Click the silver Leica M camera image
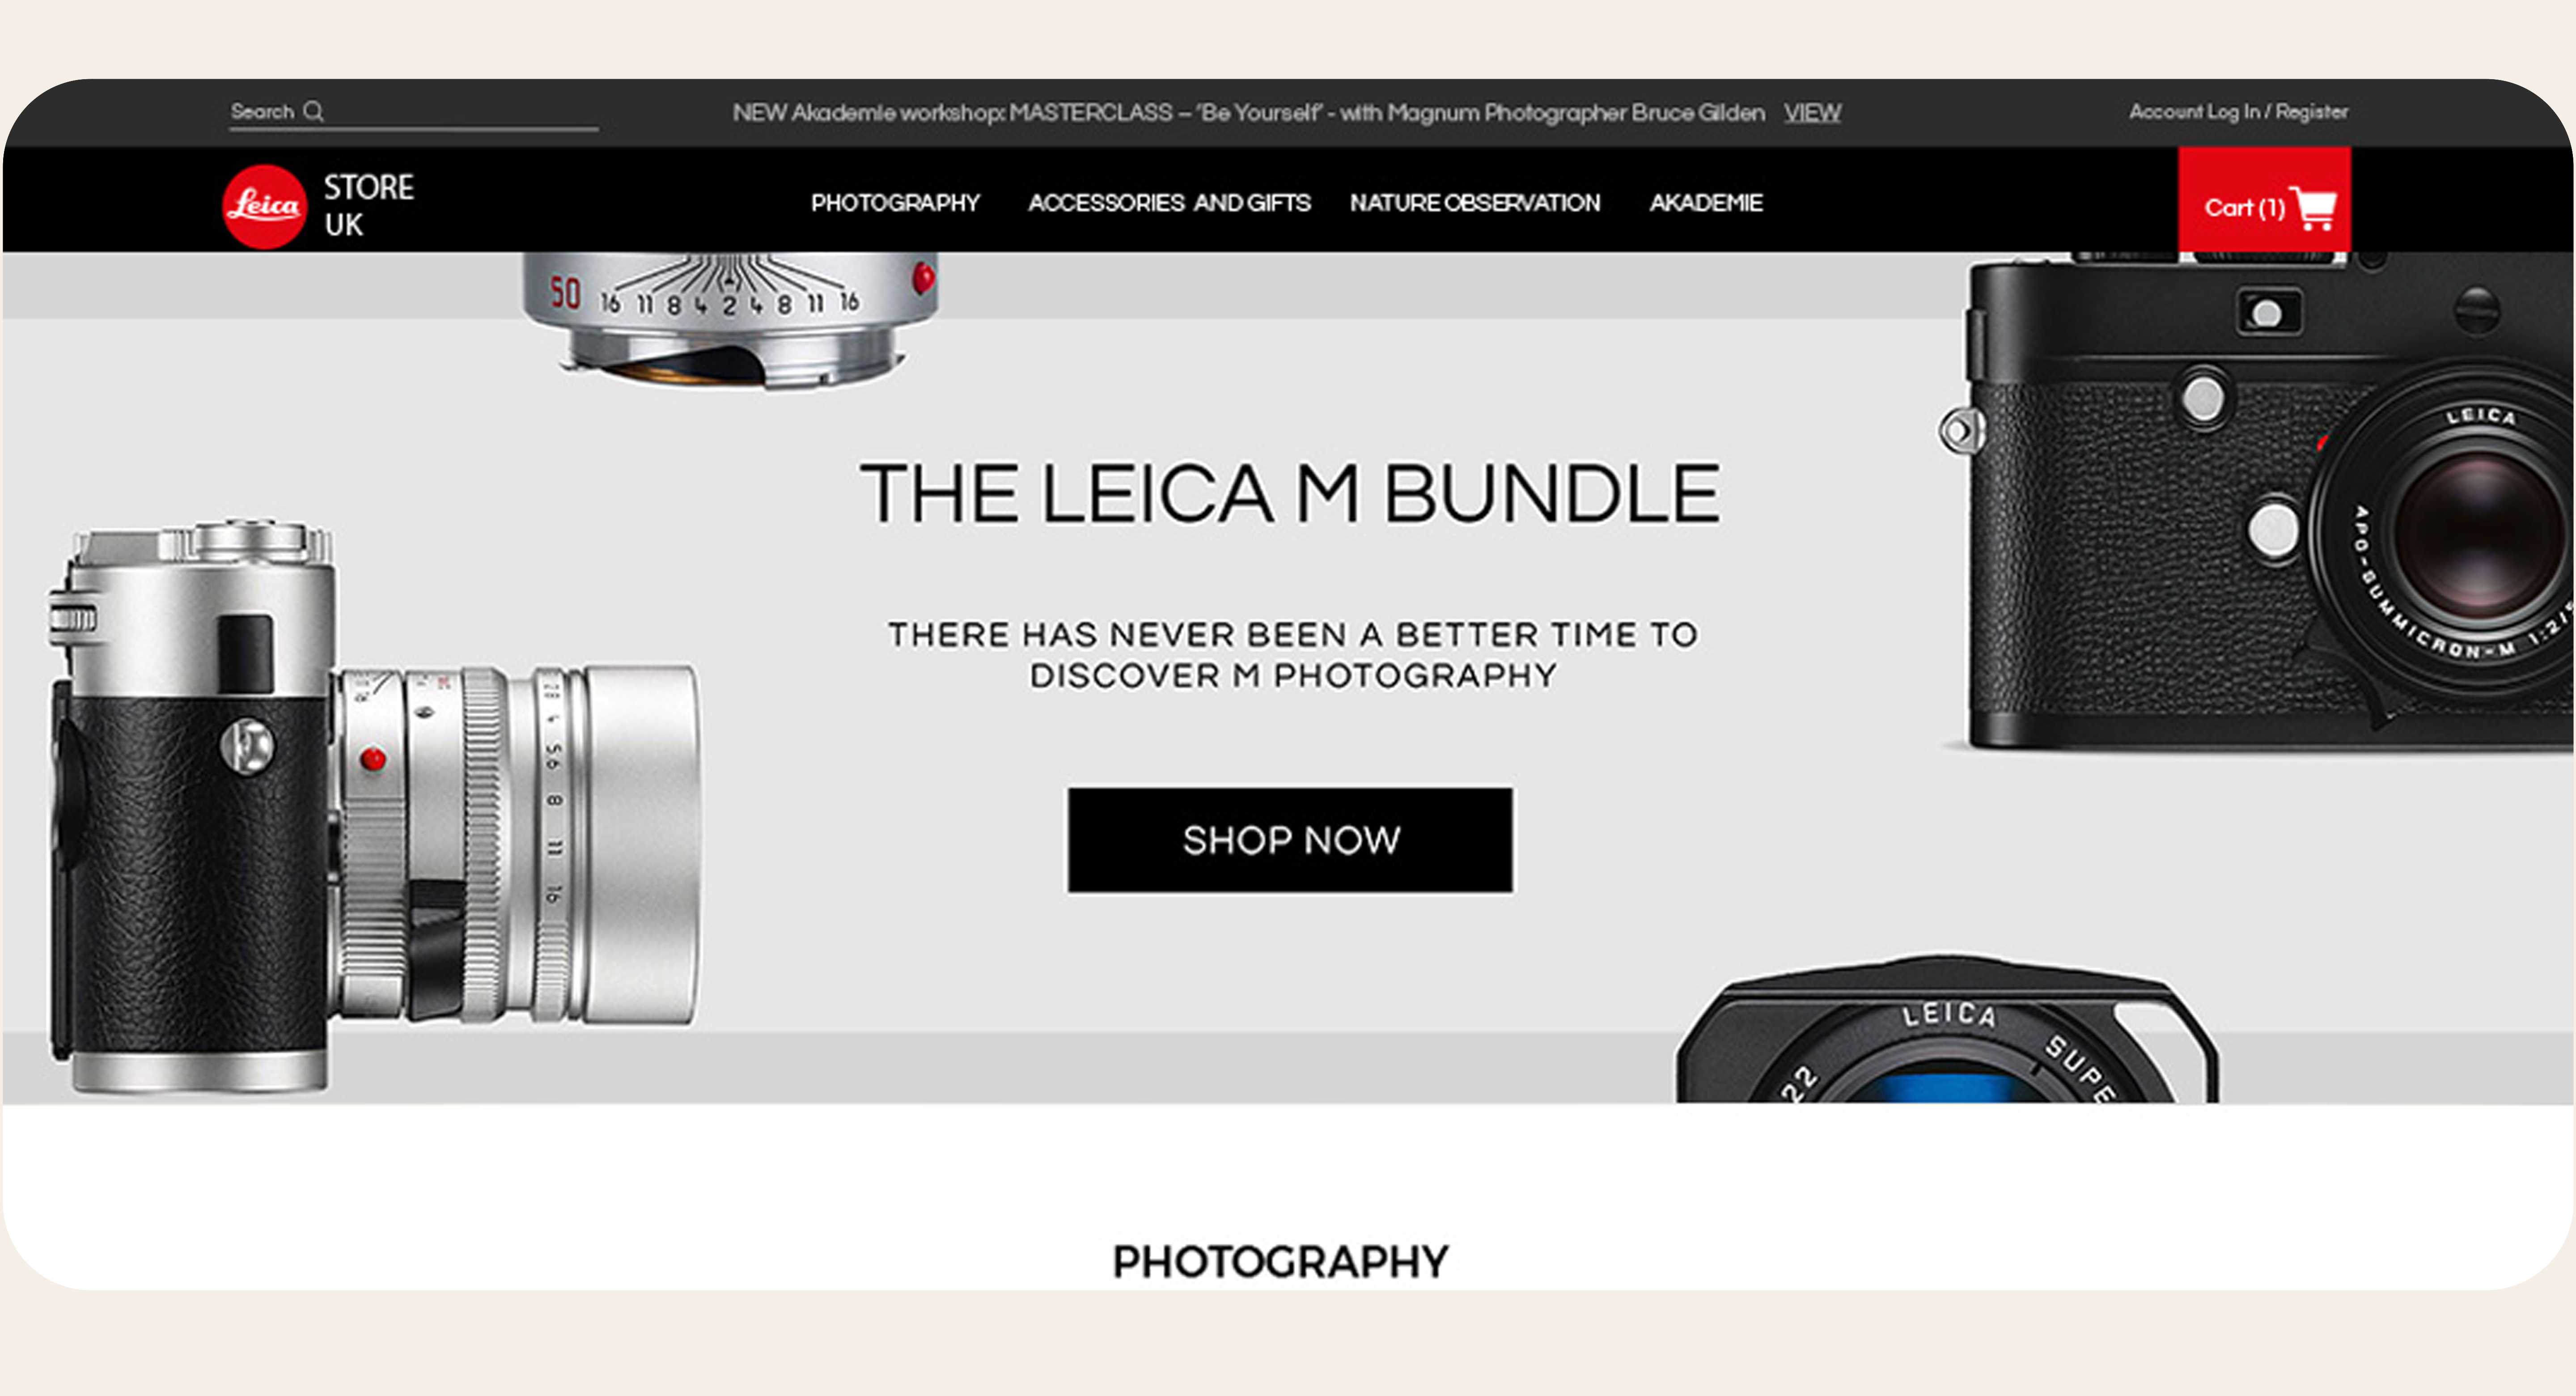 (375, 806)
